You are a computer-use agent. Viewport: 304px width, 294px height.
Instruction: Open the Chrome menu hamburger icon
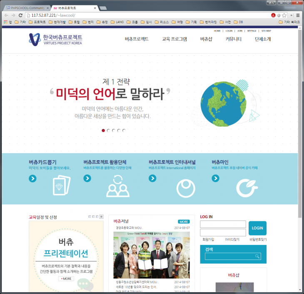point(298,15)
